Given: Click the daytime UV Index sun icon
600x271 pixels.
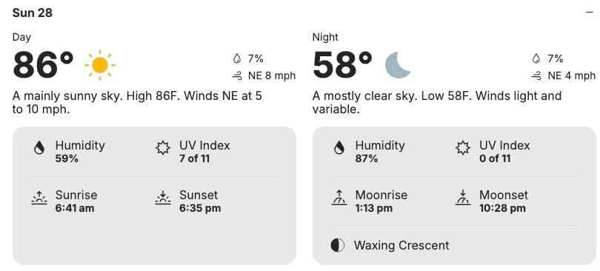Looking at the screenshot, I should [x=163, y=148].
